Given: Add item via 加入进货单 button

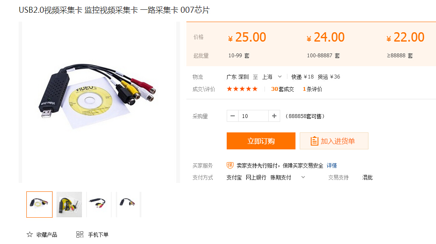Looking at the screenshot, I should click(x=334, y=141).
